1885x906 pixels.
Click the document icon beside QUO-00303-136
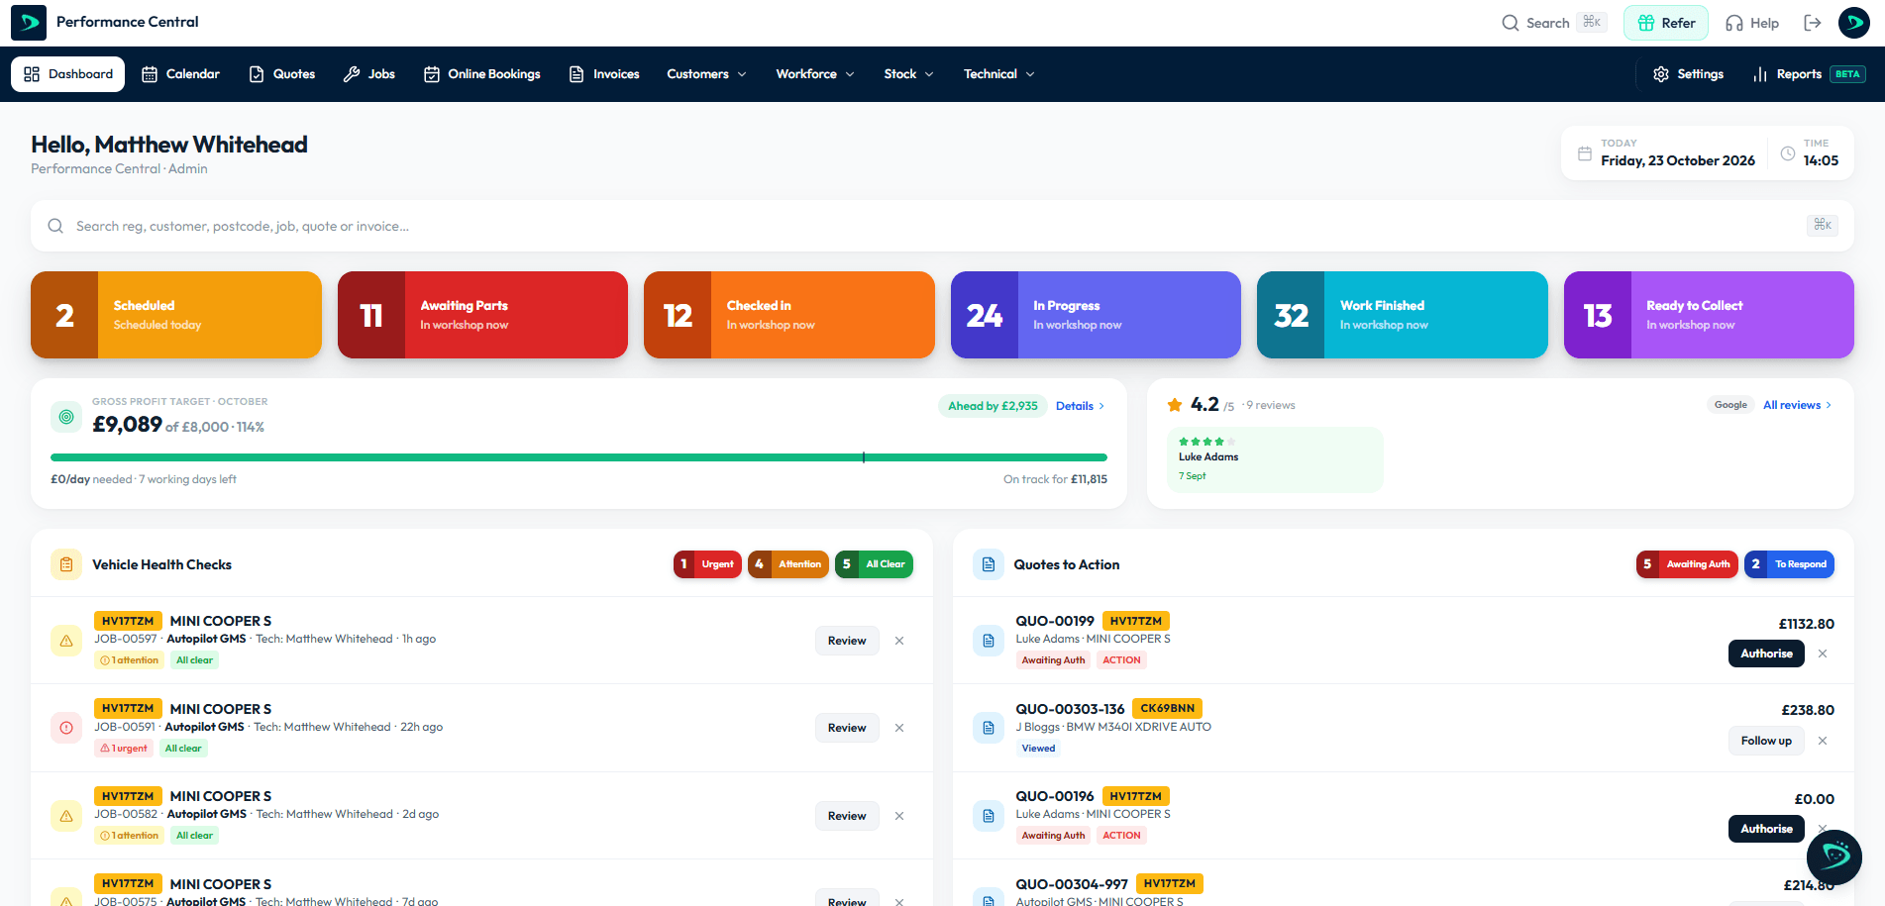[988, 728]
